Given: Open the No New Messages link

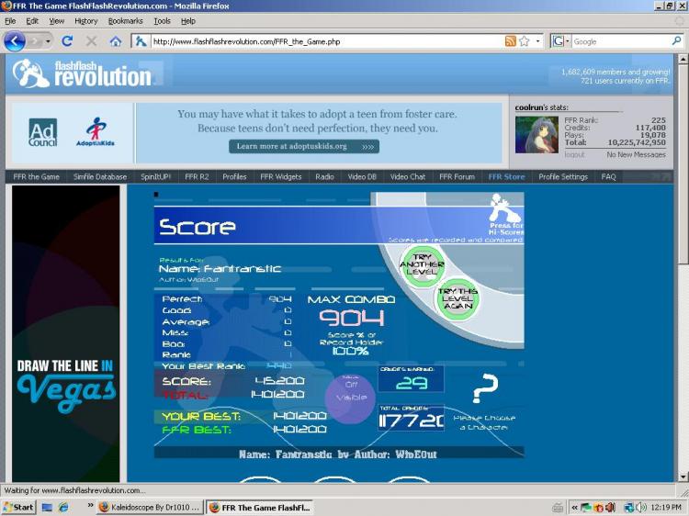Looking at the screenshot, I should 636,154.
